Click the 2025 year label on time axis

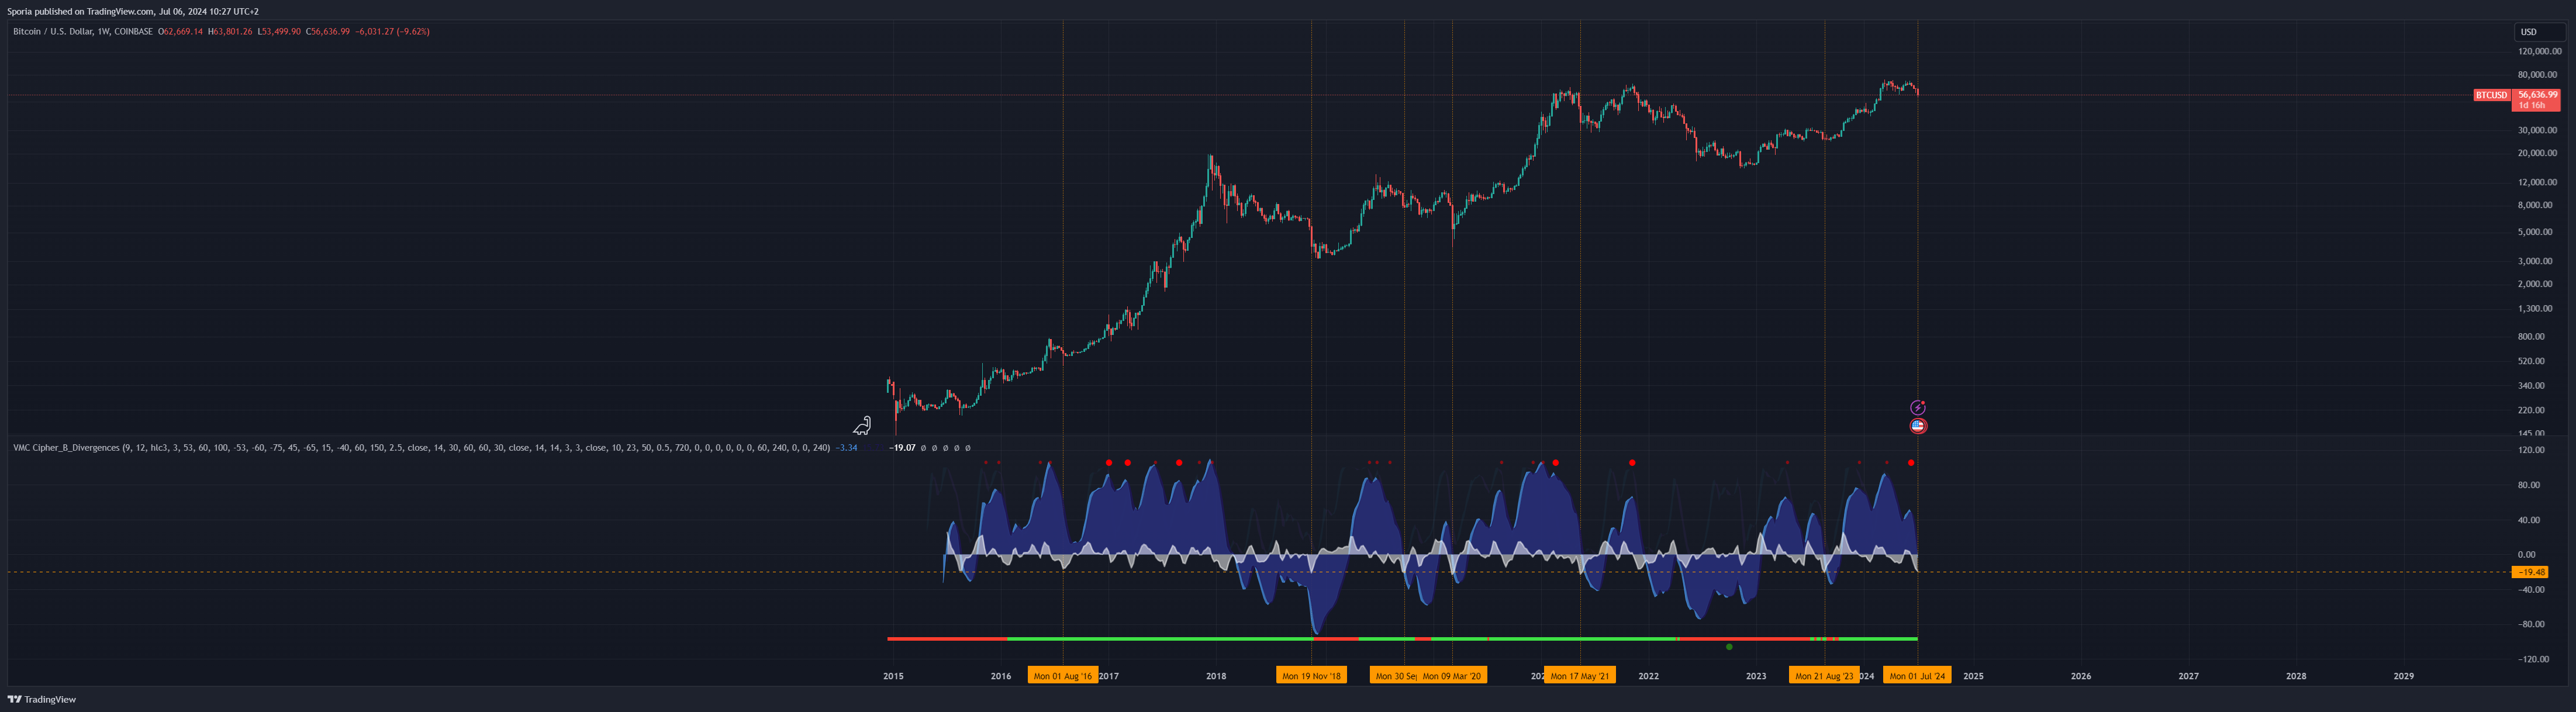(x=1973, y=676)
